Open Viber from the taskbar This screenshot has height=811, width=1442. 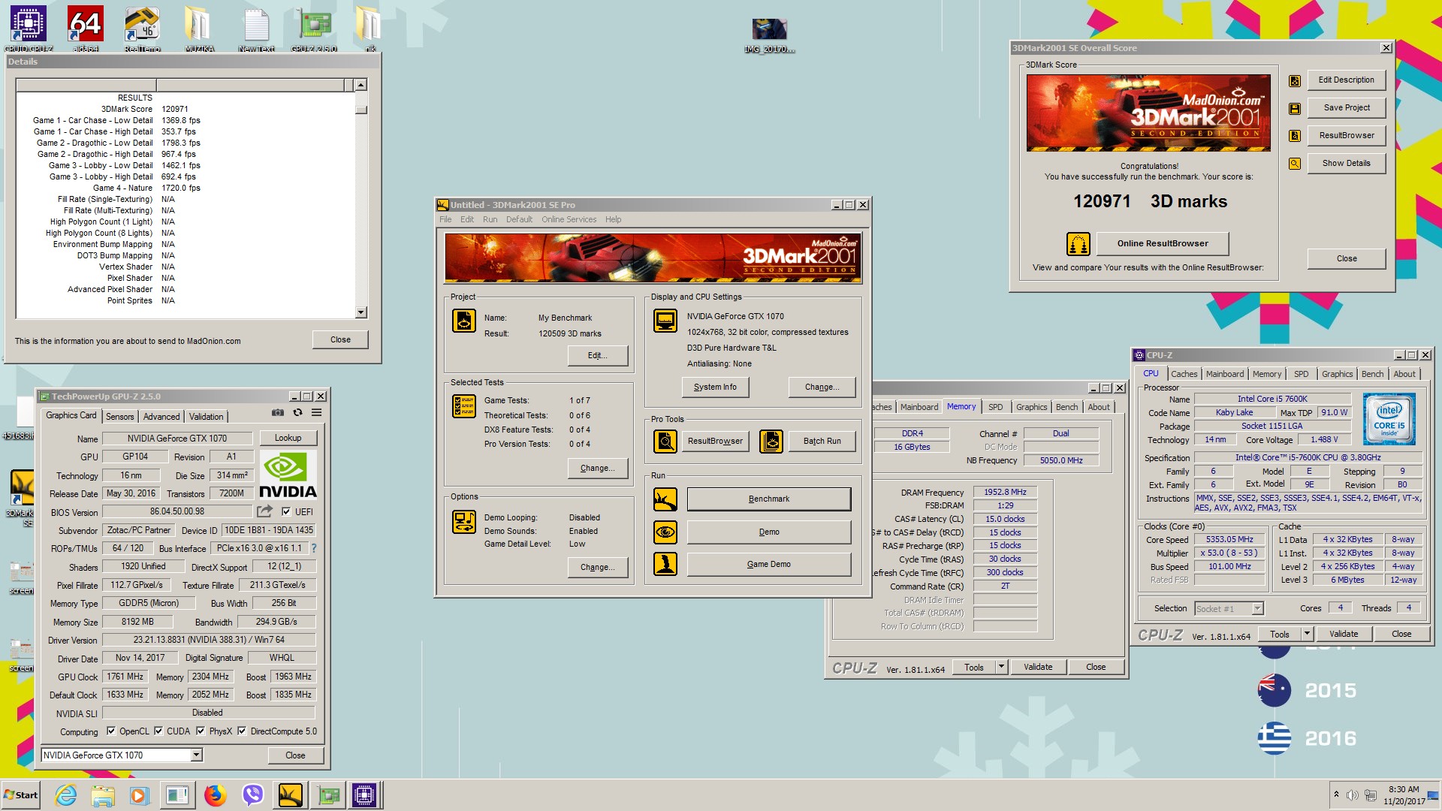coord(252,794)
